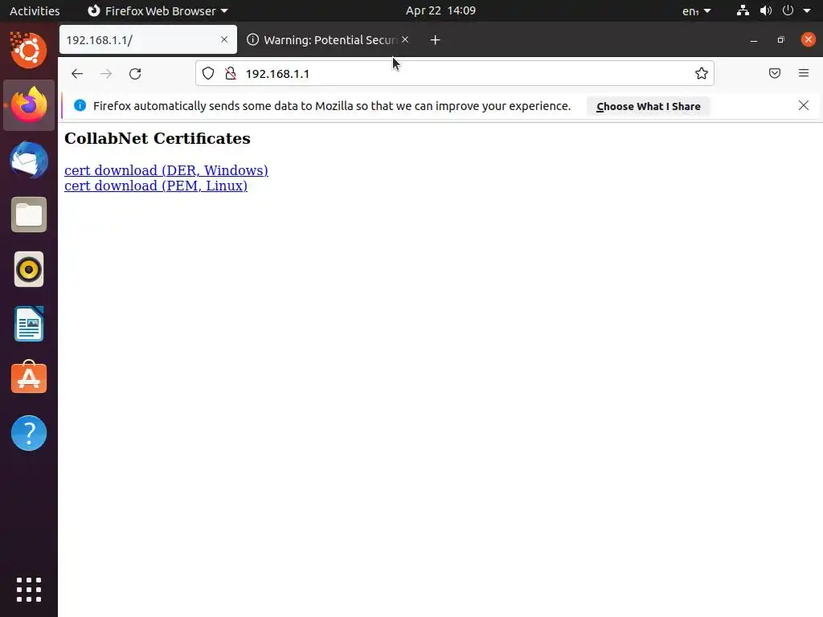Click the volume speaker icon

point(766,10)
